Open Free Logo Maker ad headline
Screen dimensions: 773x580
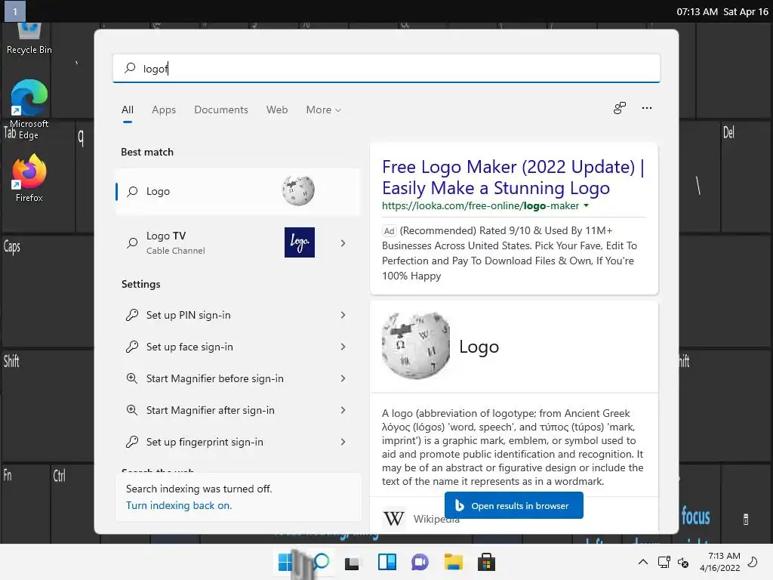click(513, 177)
